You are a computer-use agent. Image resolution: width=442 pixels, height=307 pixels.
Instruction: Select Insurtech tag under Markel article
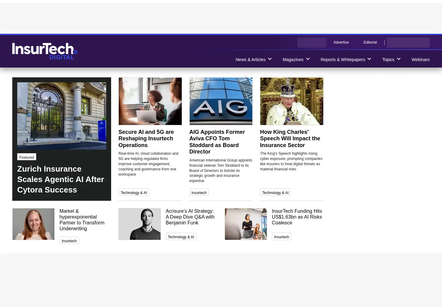pyautogui.click(x=69, y=241)
